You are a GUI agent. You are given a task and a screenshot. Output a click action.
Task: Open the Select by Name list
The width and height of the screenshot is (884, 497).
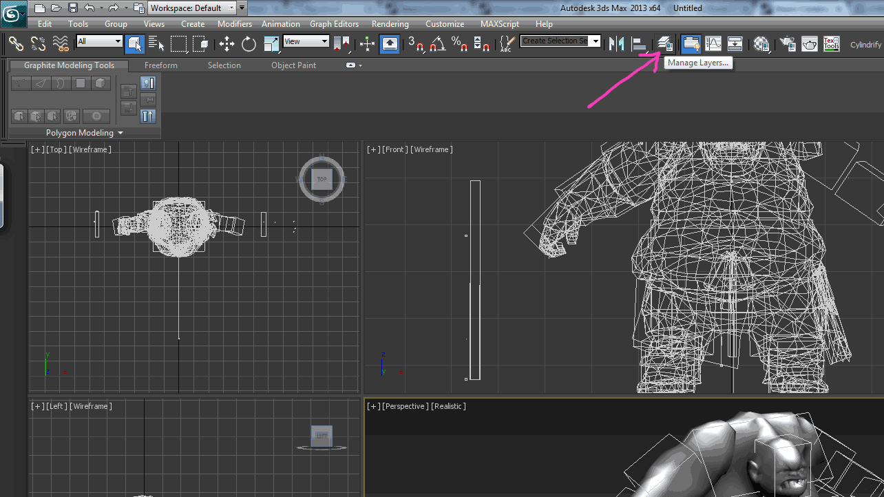(x=156, y=44)
